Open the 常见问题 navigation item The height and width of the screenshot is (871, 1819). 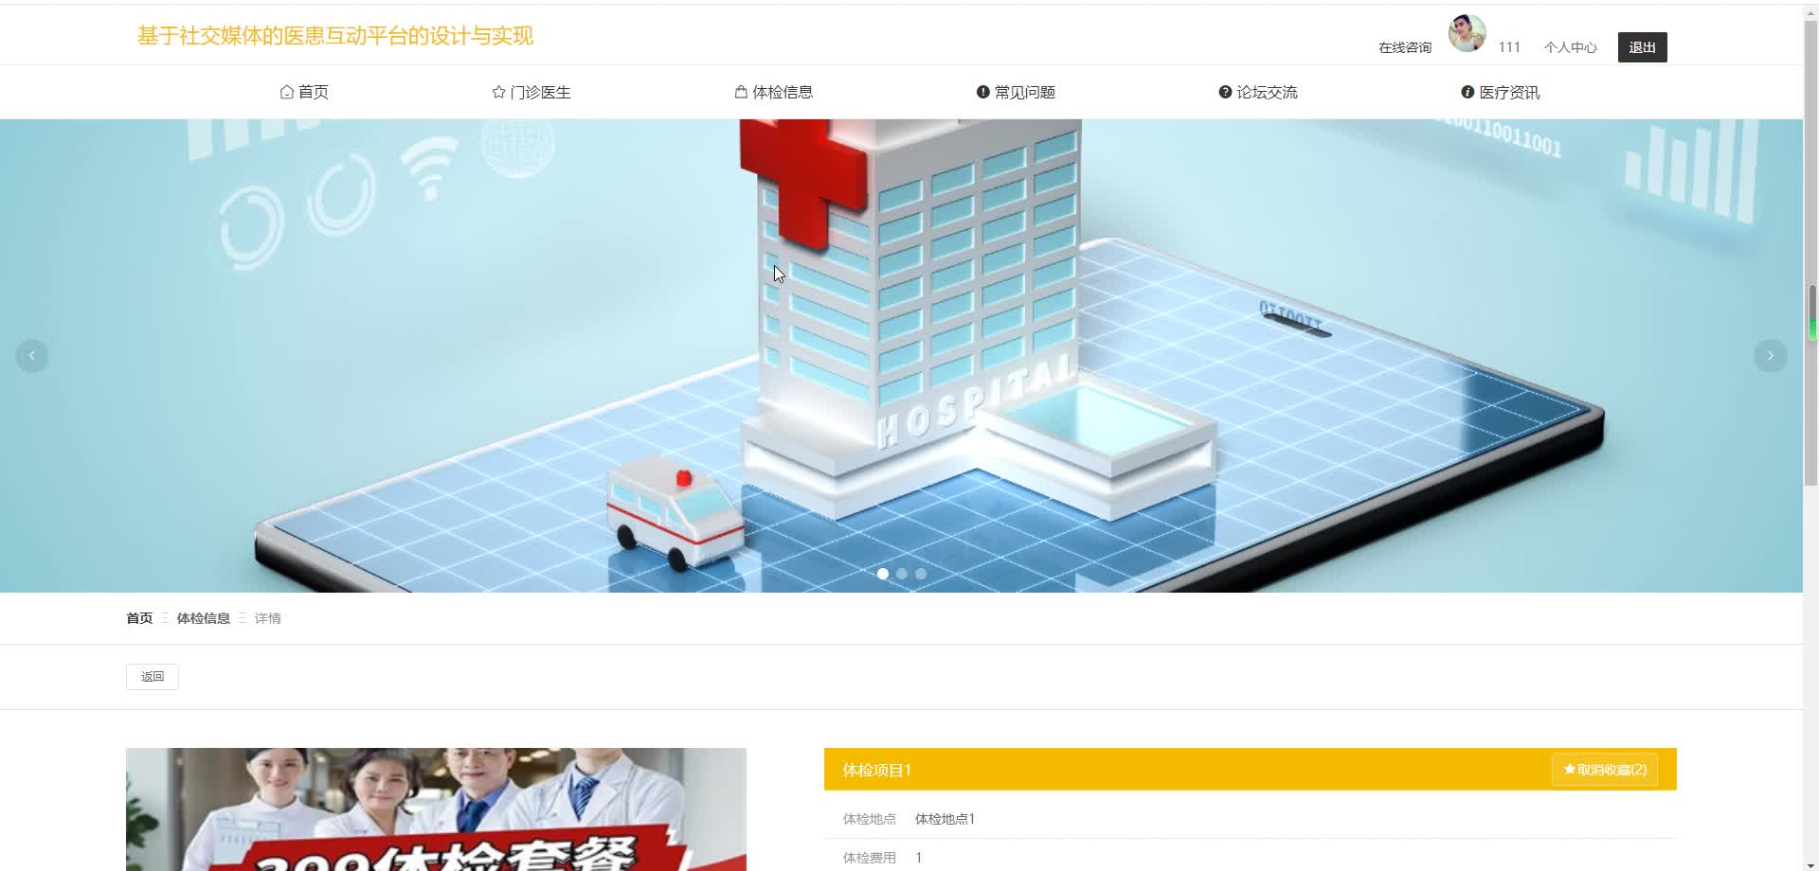point(1016,92)
